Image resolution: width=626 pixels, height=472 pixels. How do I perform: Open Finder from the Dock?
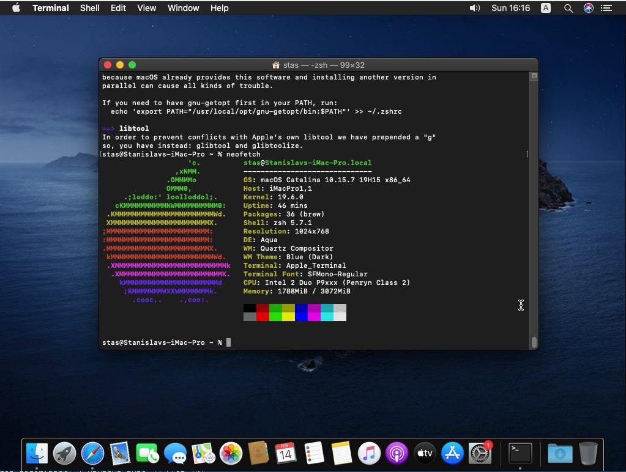[37, 454]
